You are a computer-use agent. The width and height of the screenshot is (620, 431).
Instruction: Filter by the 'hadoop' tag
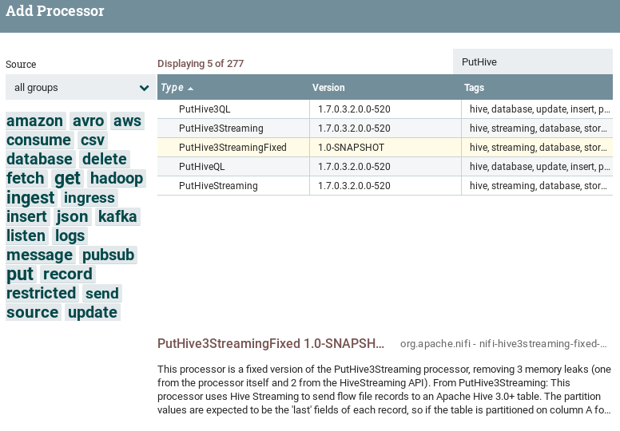[117, 178]
